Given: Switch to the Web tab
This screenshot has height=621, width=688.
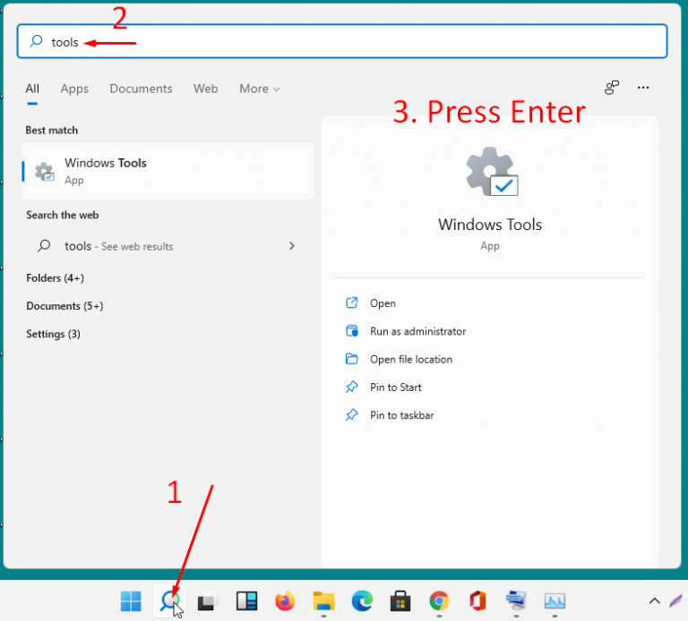Looking at the screenshot, I should 206,89.
